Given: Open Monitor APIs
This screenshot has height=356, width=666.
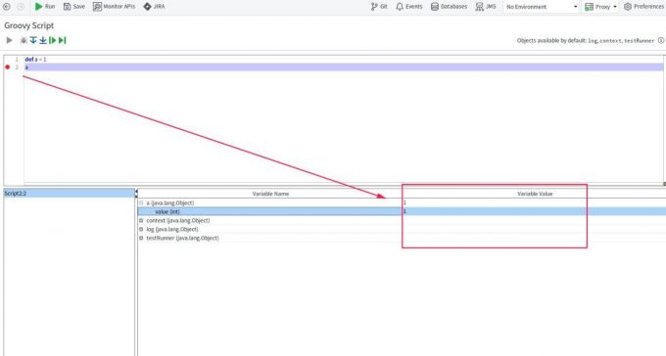Looking at the screenshot, I should click(x=114, y=7).
